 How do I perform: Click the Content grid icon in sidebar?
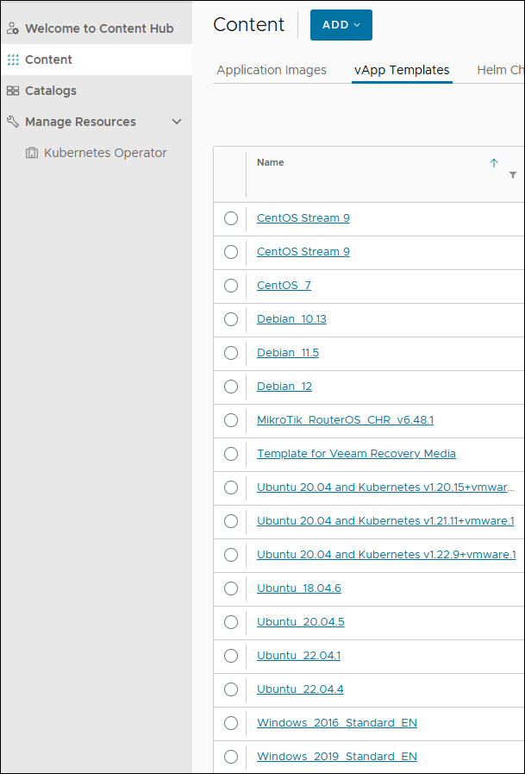click(x=12, y=60)
